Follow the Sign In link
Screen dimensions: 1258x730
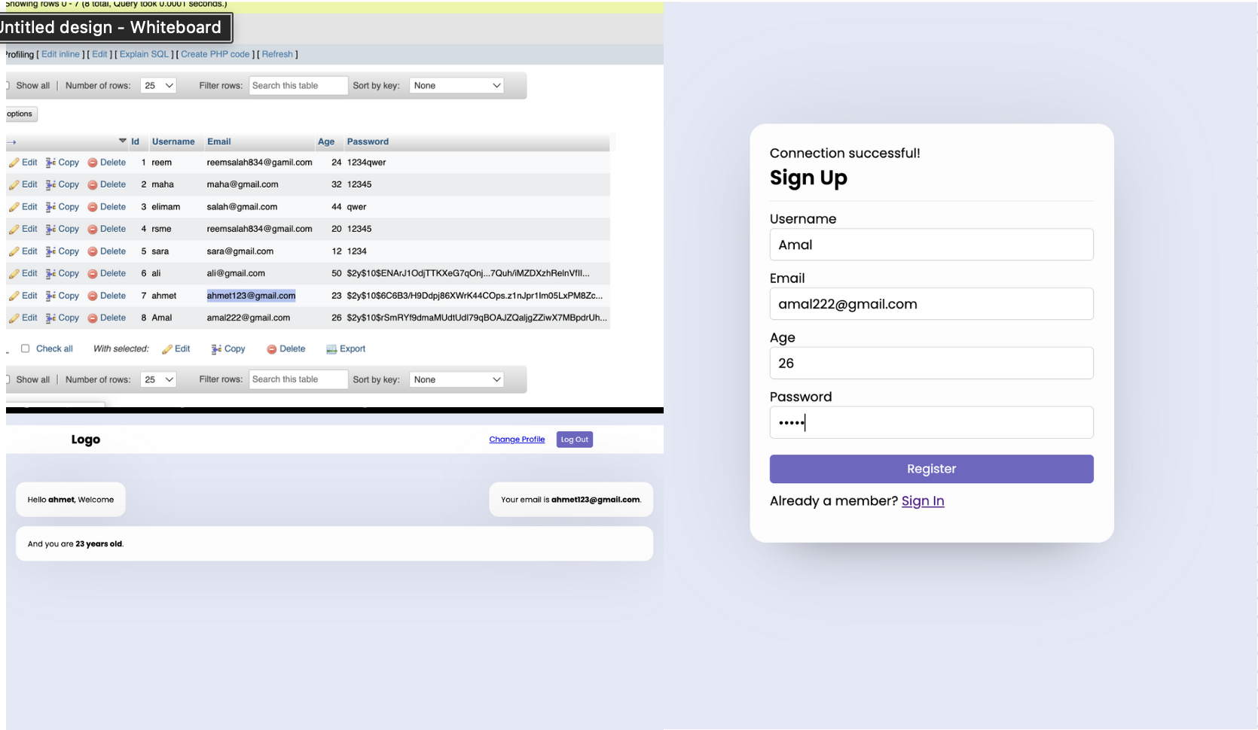[x=923, y=501]
